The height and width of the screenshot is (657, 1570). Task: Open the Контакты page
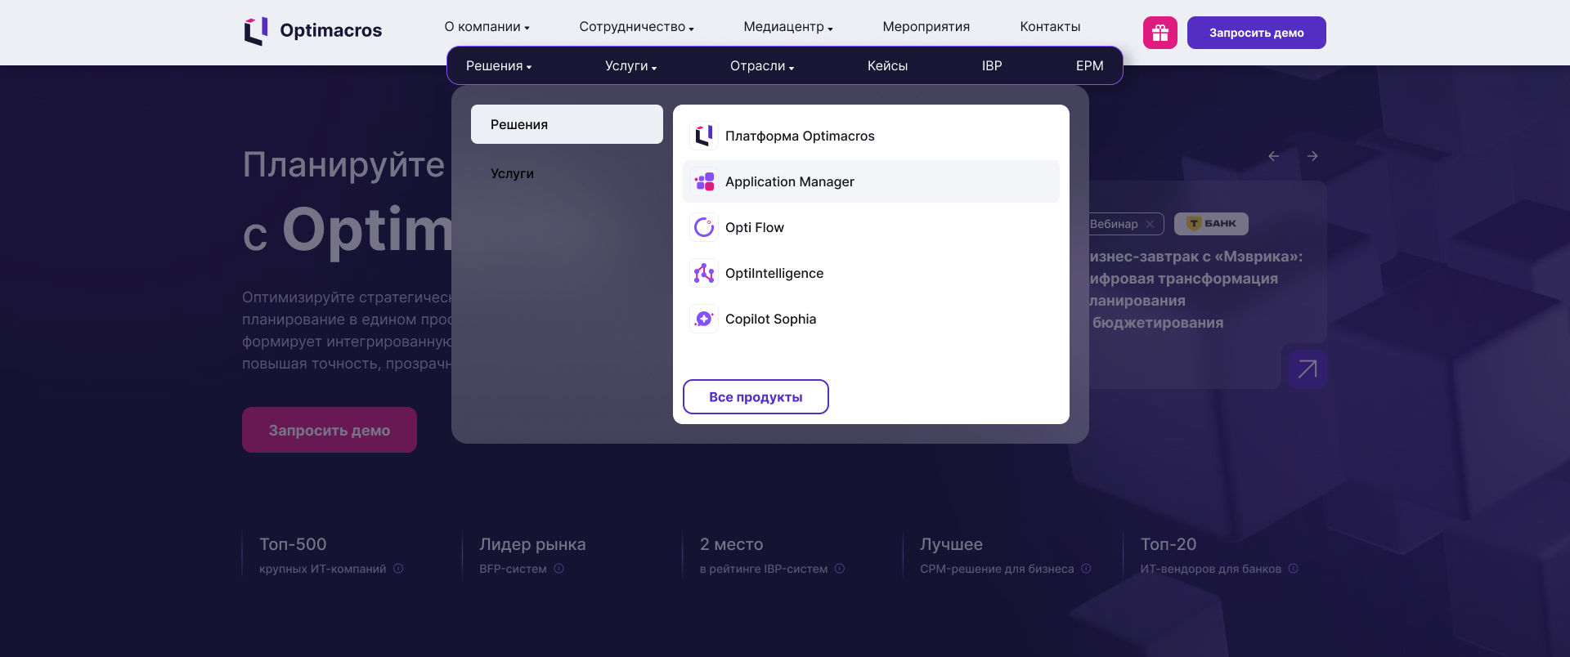[x=1050, y=27]
